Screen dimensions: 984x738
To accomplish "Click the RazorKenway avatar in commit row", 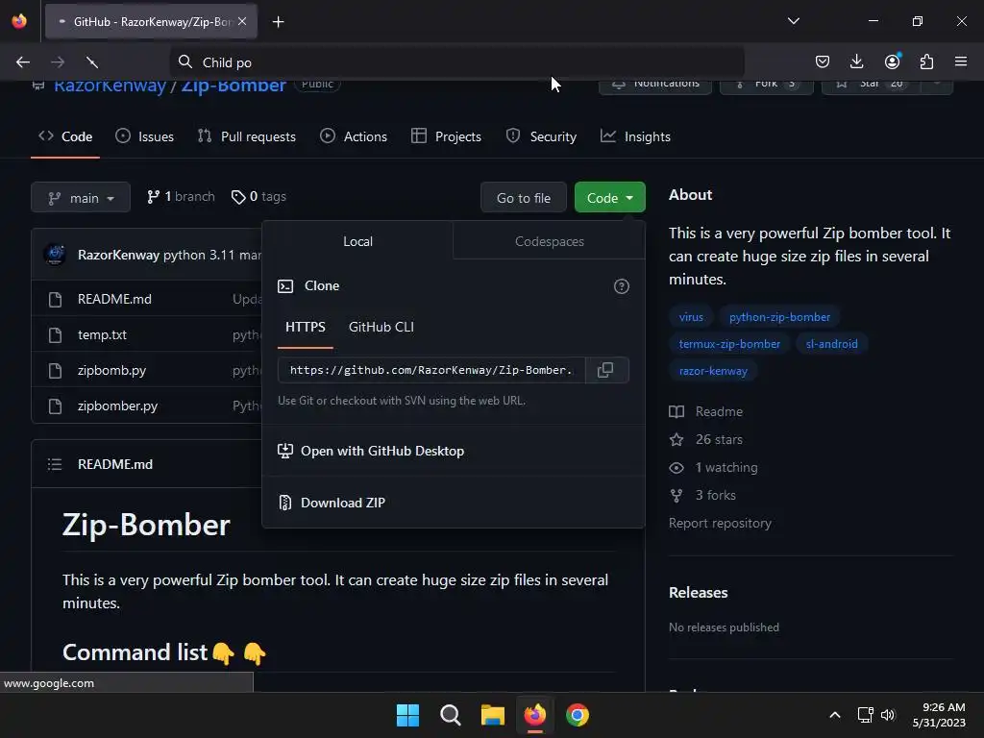I will [55, 254].
